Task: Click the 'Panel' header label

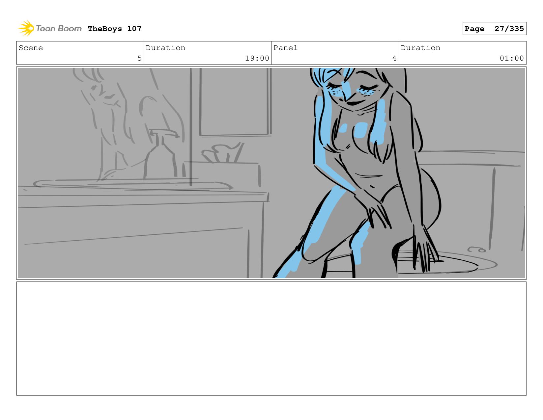Action: [x=285, y=48]
